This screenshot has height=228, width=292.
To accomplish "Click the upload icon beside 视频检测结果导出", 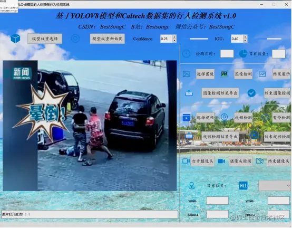I will [x=189, y=136].
